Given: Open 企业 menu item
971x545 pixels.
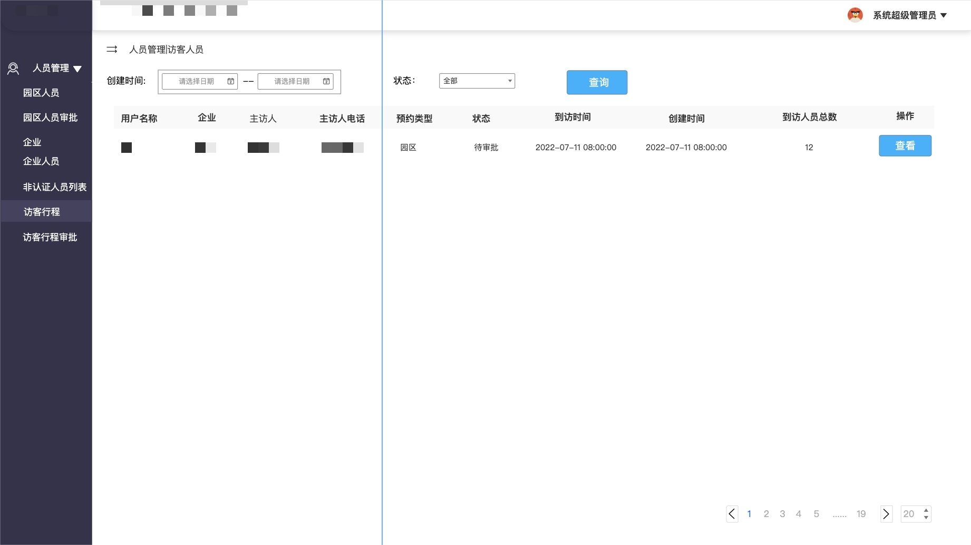Looking at the screenshot, I should click(32, 142).
